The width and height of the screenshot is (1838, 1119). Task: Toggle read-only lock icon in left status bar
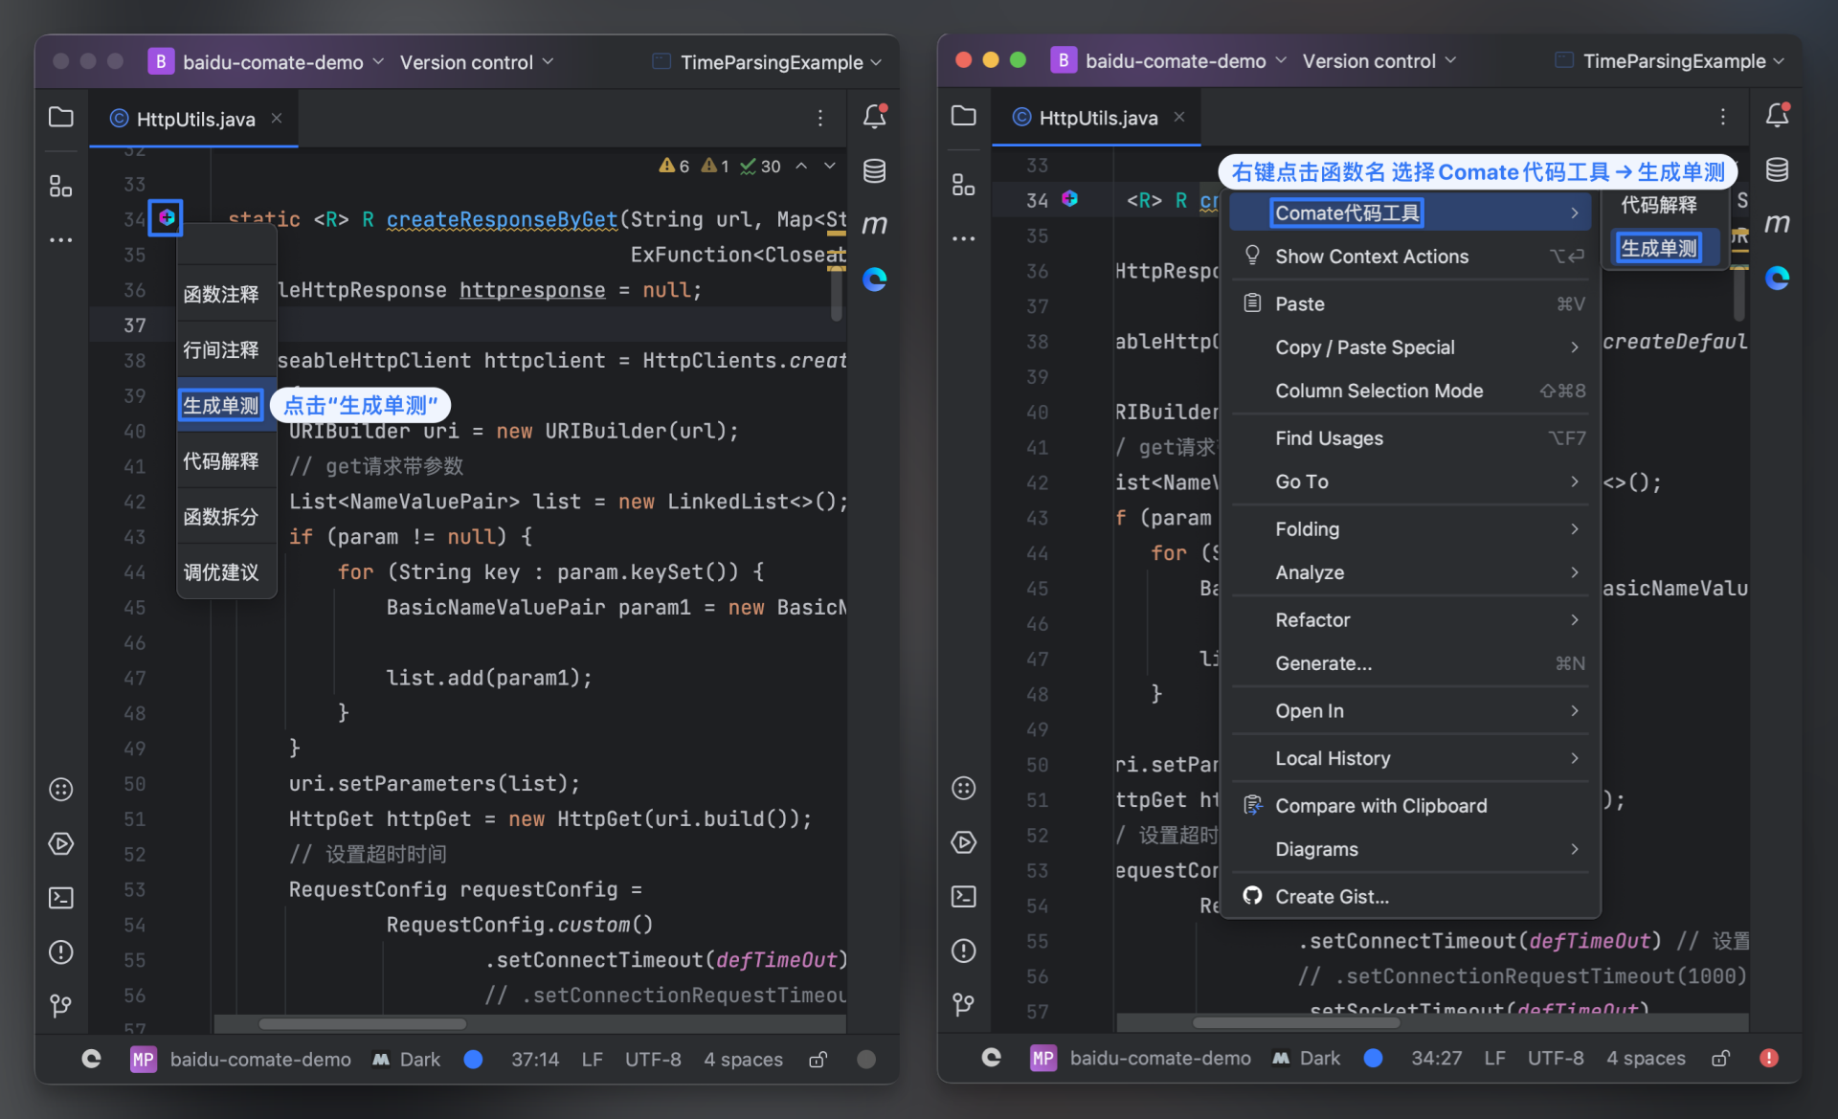[818, 1059]
